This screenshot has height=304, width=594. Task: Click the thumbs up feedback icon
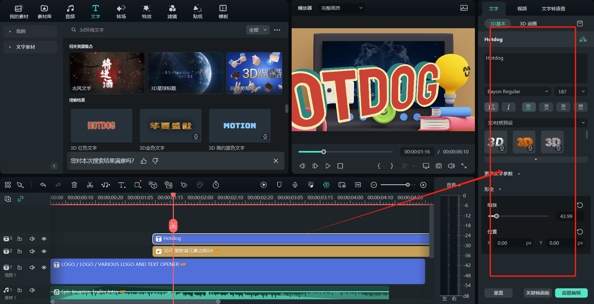tap(144, 161)
